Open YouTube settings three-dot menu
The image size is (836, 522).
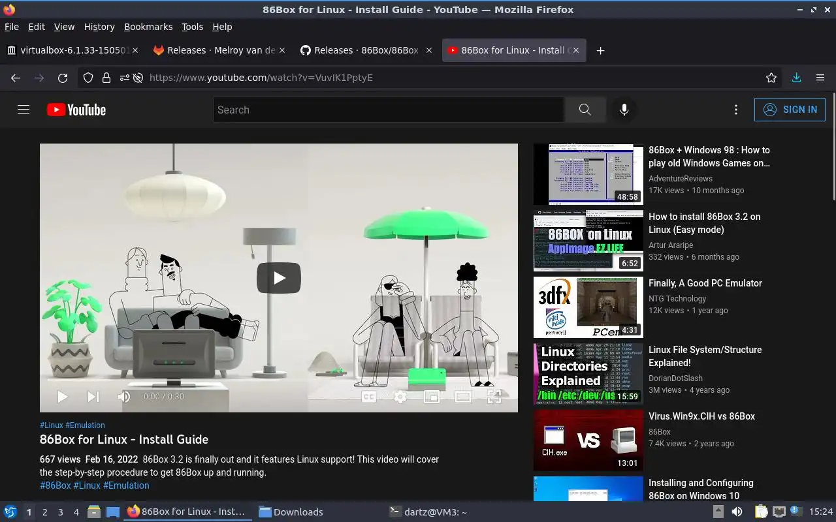click(736, 110)
